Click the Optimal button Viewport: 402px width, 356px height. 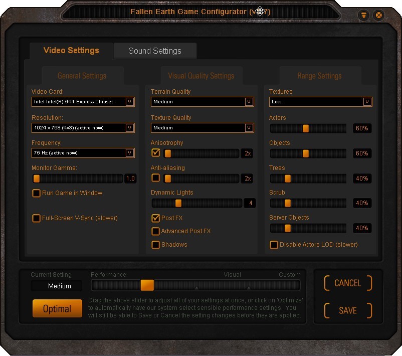[57, 308]
